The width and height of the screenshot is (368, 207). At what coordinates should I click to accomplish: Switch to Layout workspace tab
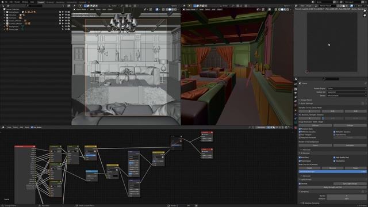point(41,2)
